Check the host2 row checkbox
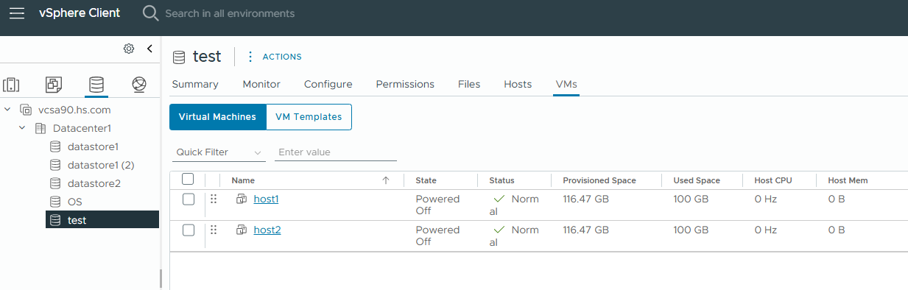Screen dimensions: 908x290 188,230
